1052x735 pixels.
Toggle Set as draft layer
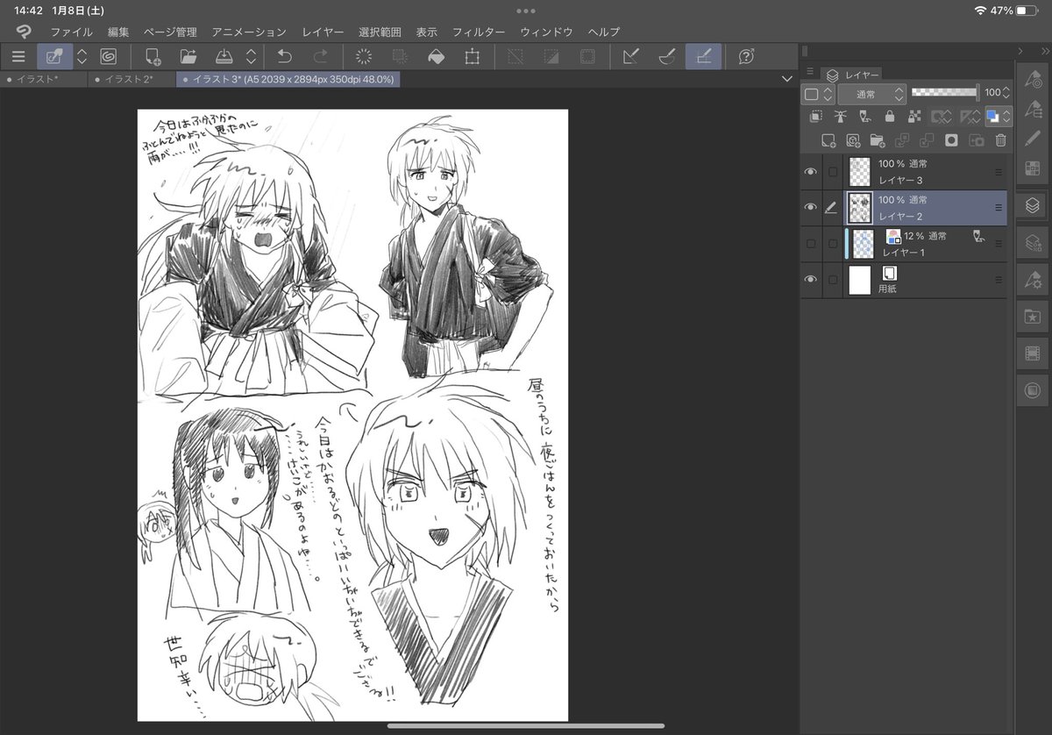[x=864, y=116]
